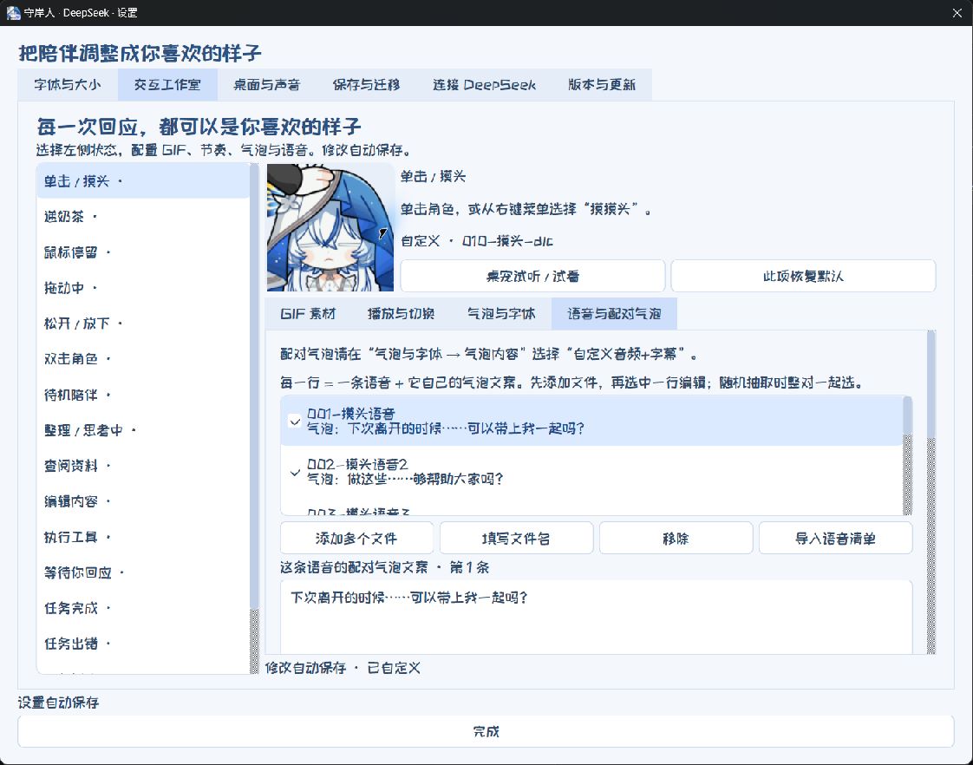Select the 等待你回应 state

(143, 572)
